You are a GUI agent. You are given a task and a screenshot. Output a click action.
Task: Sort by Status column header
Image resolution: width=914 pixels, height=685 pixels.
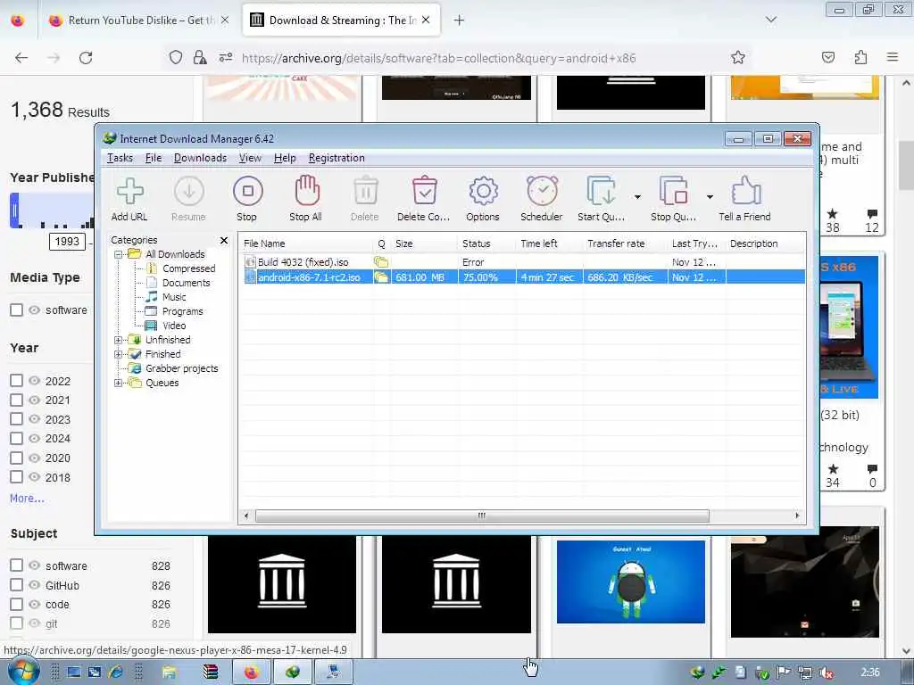tap(486, 243)
